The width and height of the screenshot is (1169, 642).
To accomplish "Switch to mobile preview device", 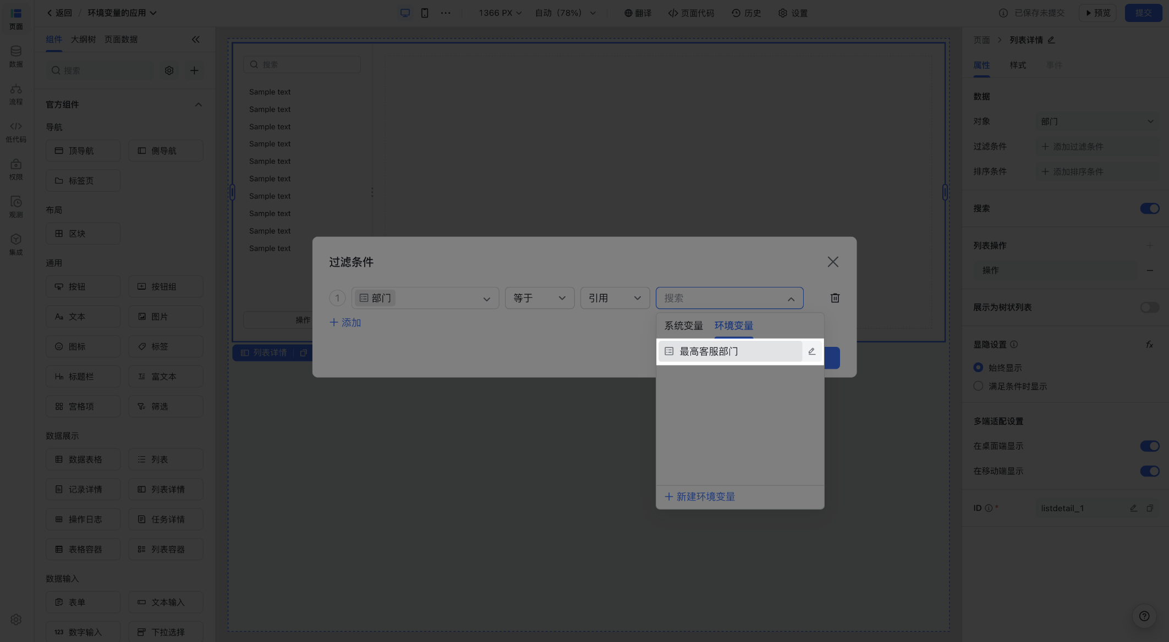I will click(425, 13).
